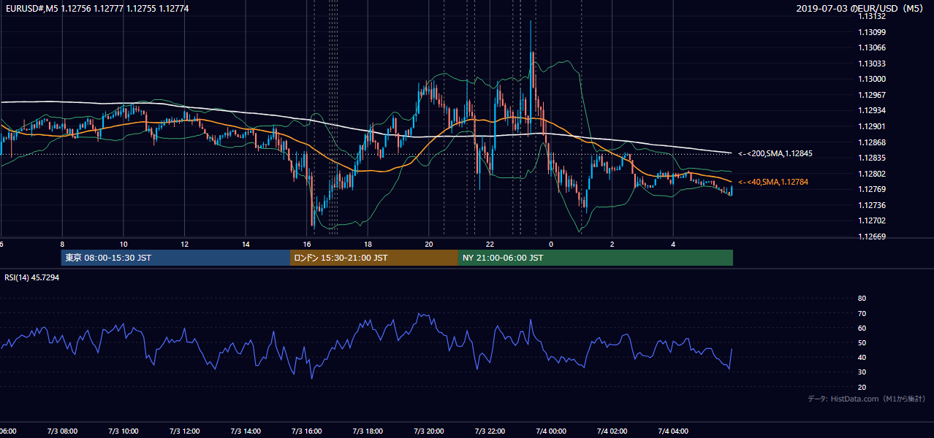Click the EURUSD#,M5 price header text
Screen dimensions: 934x438
click(x=96, y=9)
